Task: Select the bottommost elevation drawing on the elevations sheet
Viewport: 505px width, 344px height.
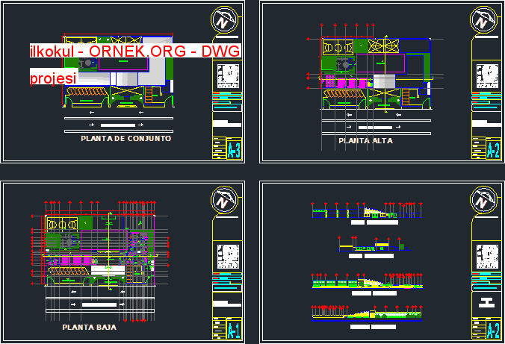Action: click(x=367, y=313)
